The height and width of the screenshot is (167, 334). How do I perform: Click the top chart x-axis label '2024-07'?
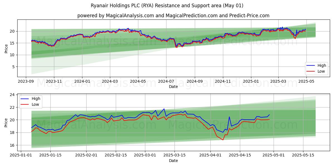166,82
